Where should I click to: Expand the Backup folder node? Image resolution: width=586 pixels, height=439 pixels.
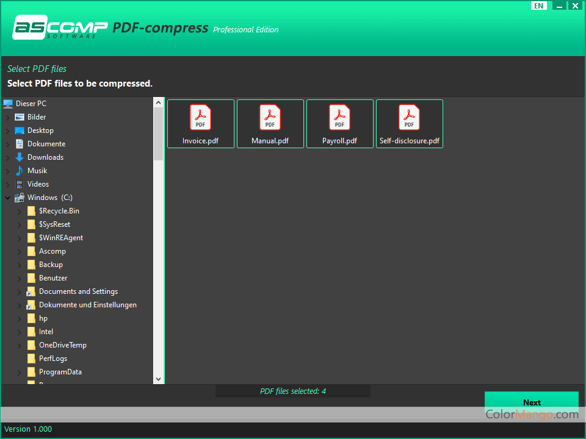coord(19,265)
